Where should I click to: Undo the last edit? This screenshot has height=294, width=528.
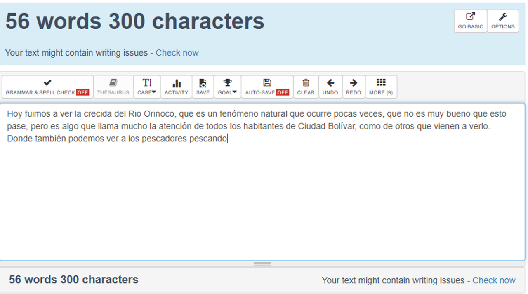(x=330, y=87)
